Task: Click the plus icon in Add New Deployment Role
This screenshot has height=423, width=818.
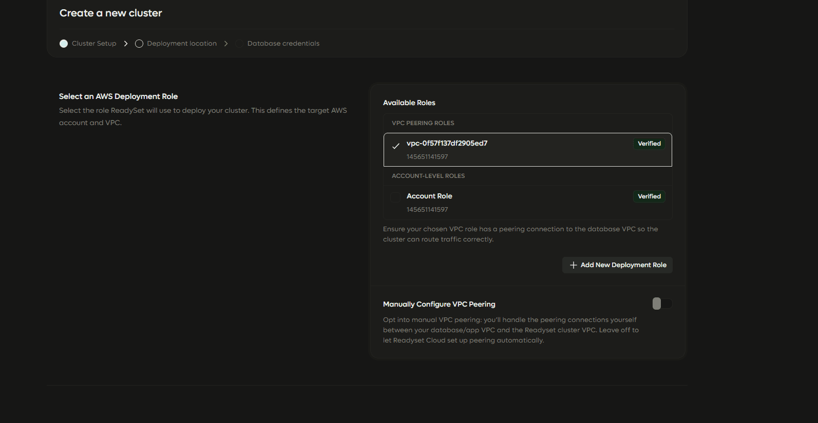Action: click(x=574, y=265)
